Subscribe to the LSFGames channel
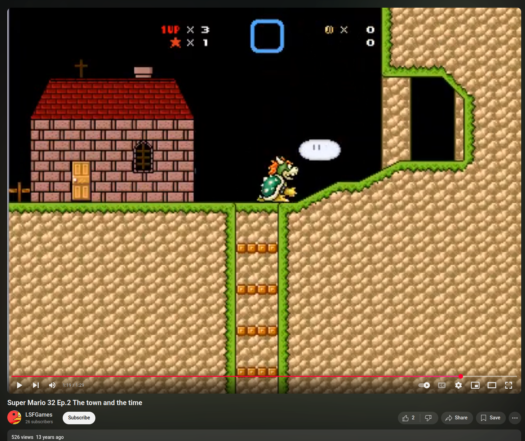Image resolution: width=525 pixels, height=441 pixels. click(79, 418)
